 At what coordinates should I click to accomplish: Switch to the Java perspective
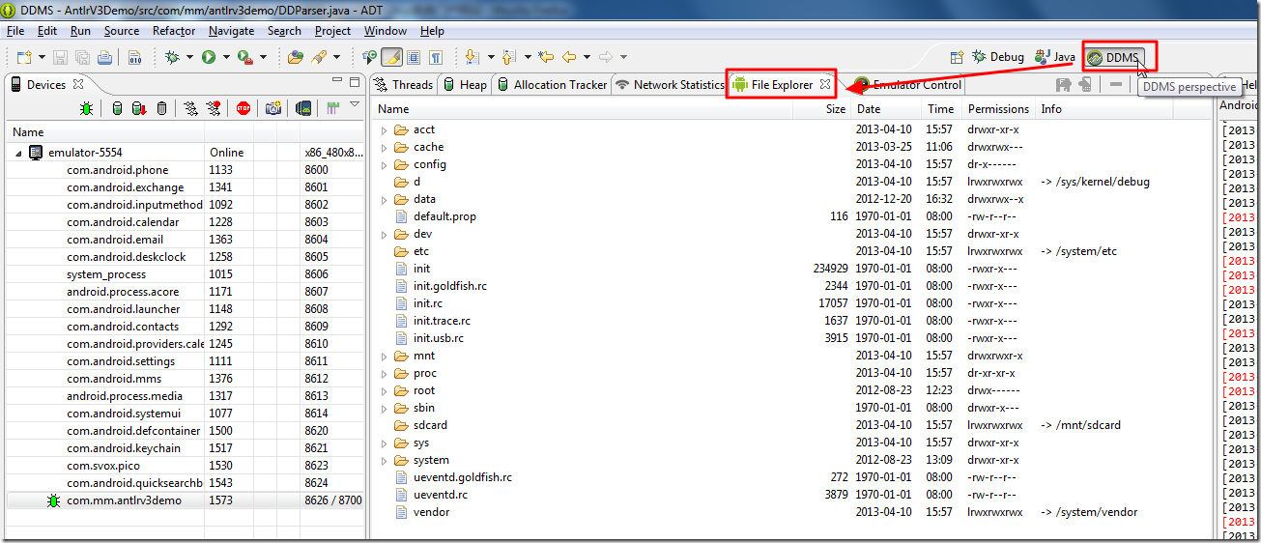(x=1055, y=57)
